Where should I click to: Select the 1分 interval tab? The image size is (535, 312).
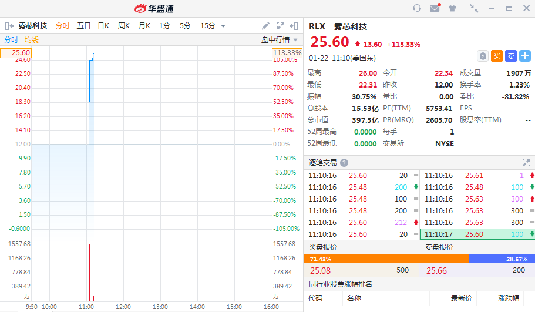point(164,26)
